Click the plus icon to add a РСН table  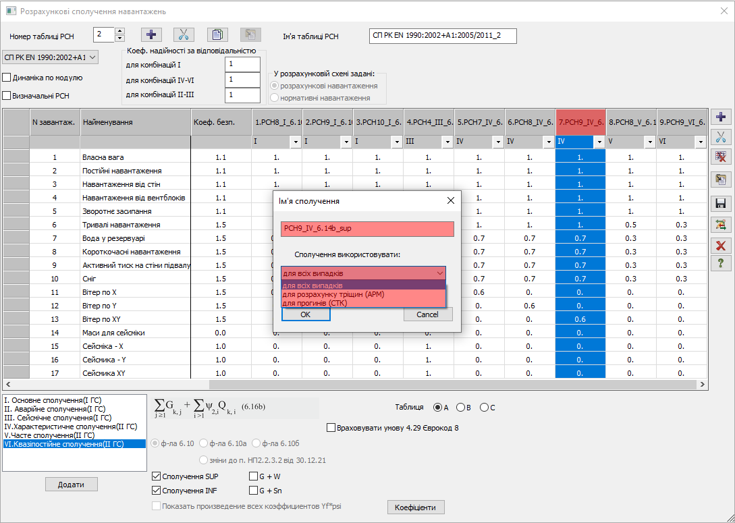(151, 35)
